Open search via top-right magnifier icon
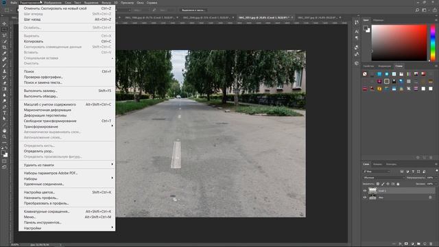This screenshot has width=439, height=247. tap(417, 10)
